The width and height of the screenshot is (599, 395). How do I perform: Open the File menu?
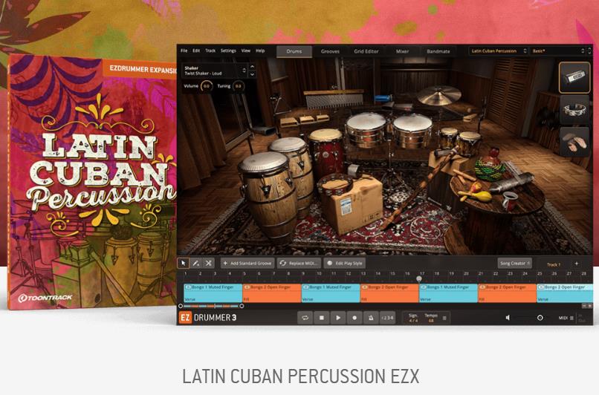[184, 50]
